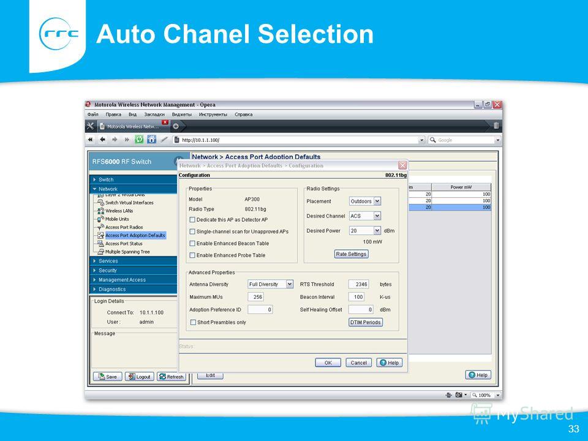The image size is (588, 441).
Task: Edit the RTS Threshold field
Action: (x=358, y=284)
